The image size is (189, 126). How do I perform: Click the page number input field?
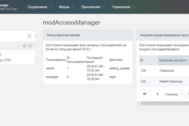[184, 94]
